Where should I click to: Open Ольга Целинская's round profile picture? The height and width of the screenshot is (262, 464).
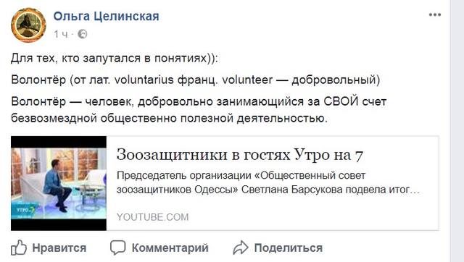coord(28,25)
